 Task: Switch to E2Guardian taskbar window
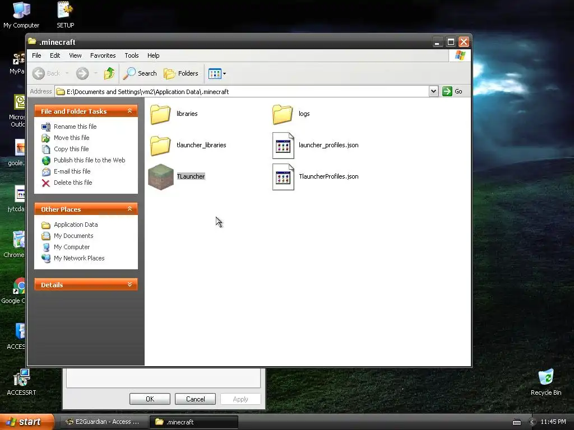point(103,422)
